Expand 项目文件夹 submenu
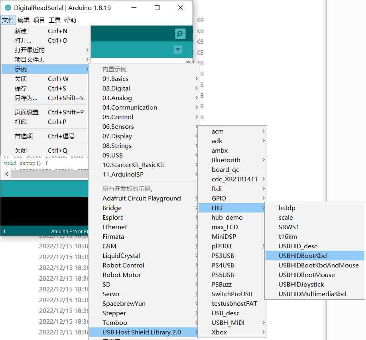366x340 pixels. [x=45, y=60]
